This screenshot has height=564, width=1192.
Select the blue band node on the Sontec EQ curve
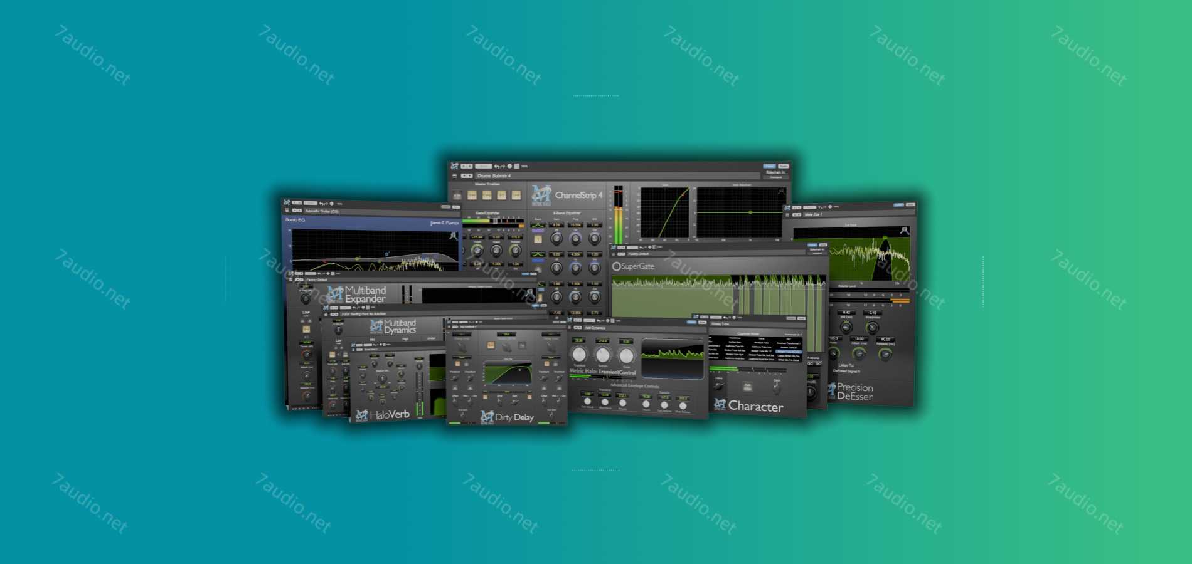click(x=386, y=254)
